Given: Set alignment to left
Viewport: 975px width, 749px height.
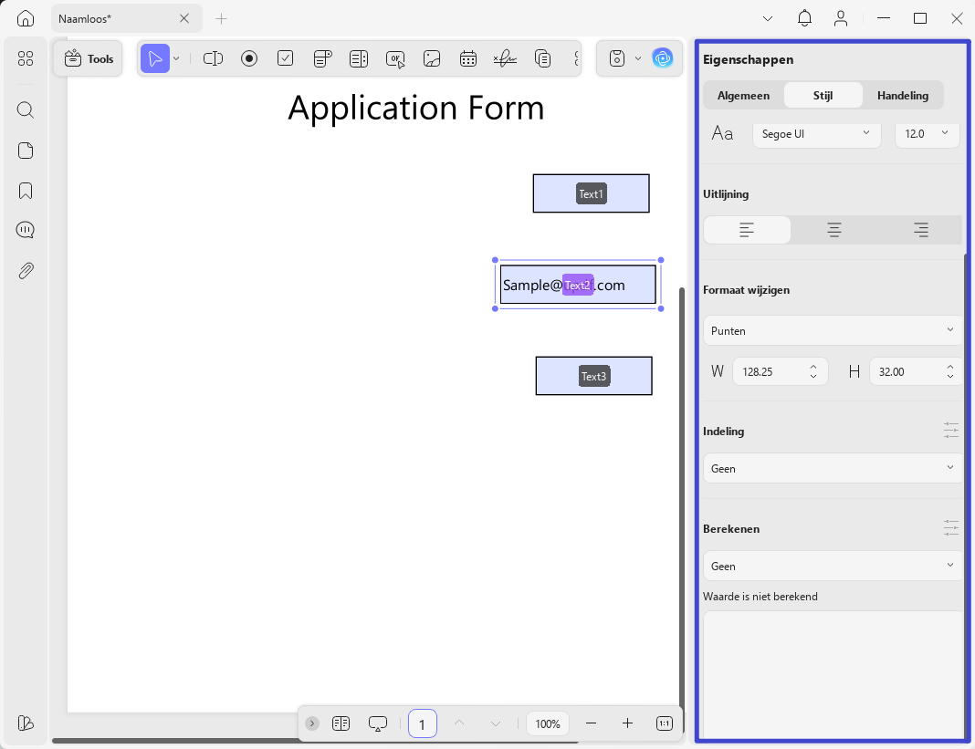Looking at the screenshot, I should 747,230.
